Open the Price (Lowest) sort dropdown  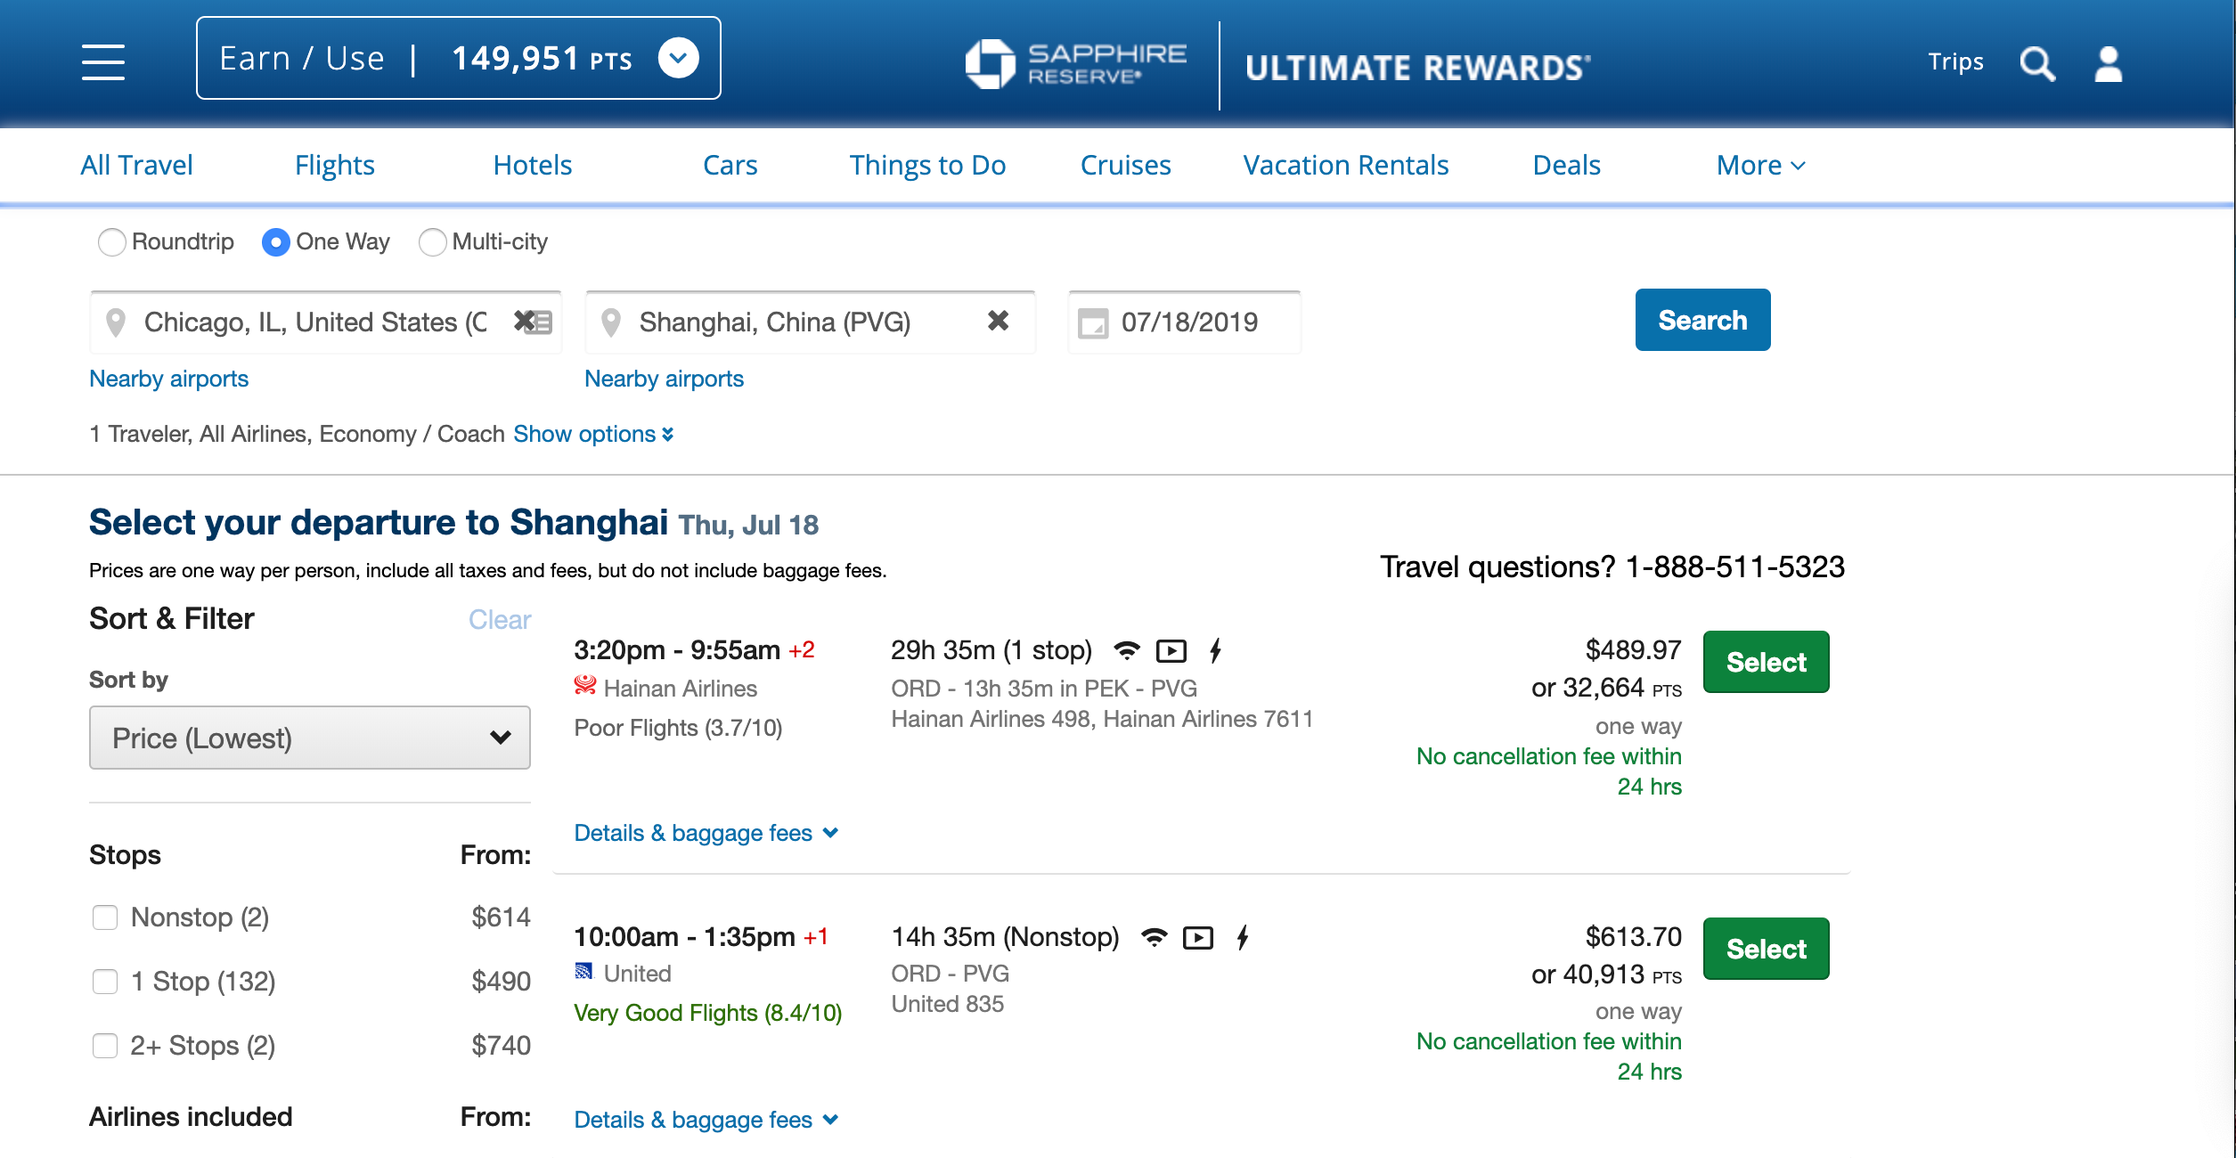[309, 738]
